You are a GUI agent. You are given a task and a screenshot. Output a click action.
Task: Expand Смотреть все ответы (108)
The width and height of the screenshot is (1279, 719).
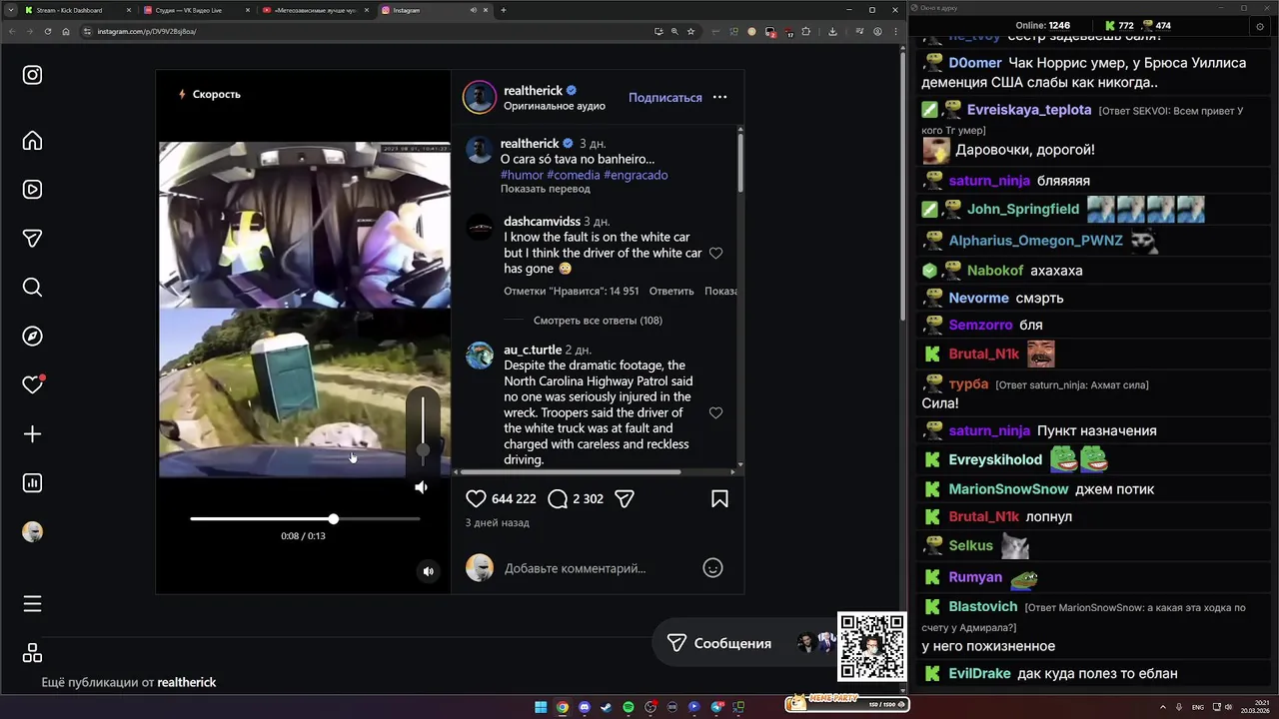(x=598, y=321)
